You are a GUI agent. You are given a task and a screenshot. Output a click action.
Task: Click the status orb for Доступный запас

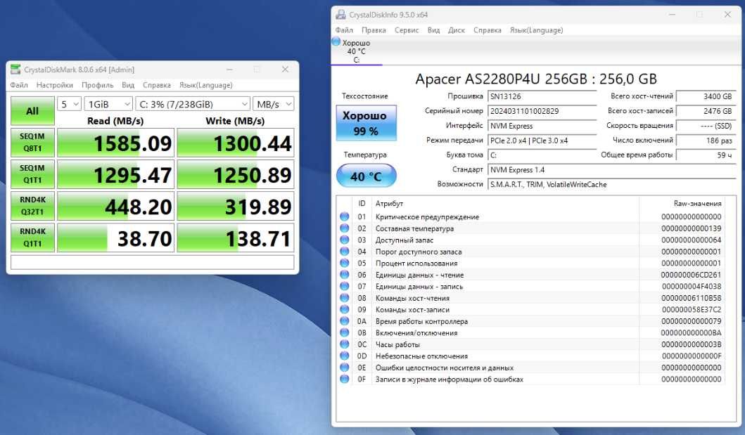click(x=345, y=240)
